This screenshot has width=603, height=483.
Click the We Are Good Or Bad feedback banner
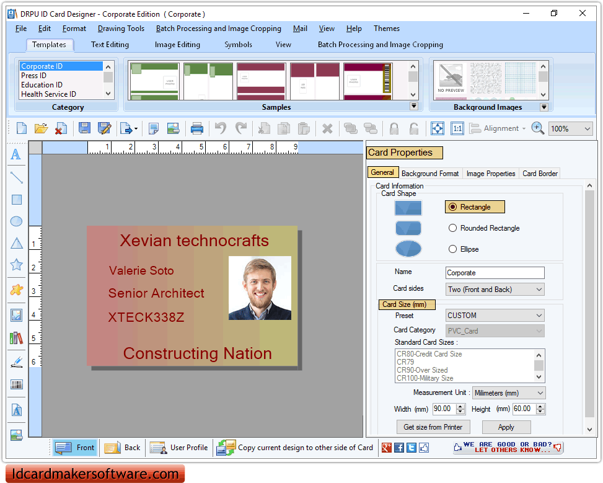[508, 447]
